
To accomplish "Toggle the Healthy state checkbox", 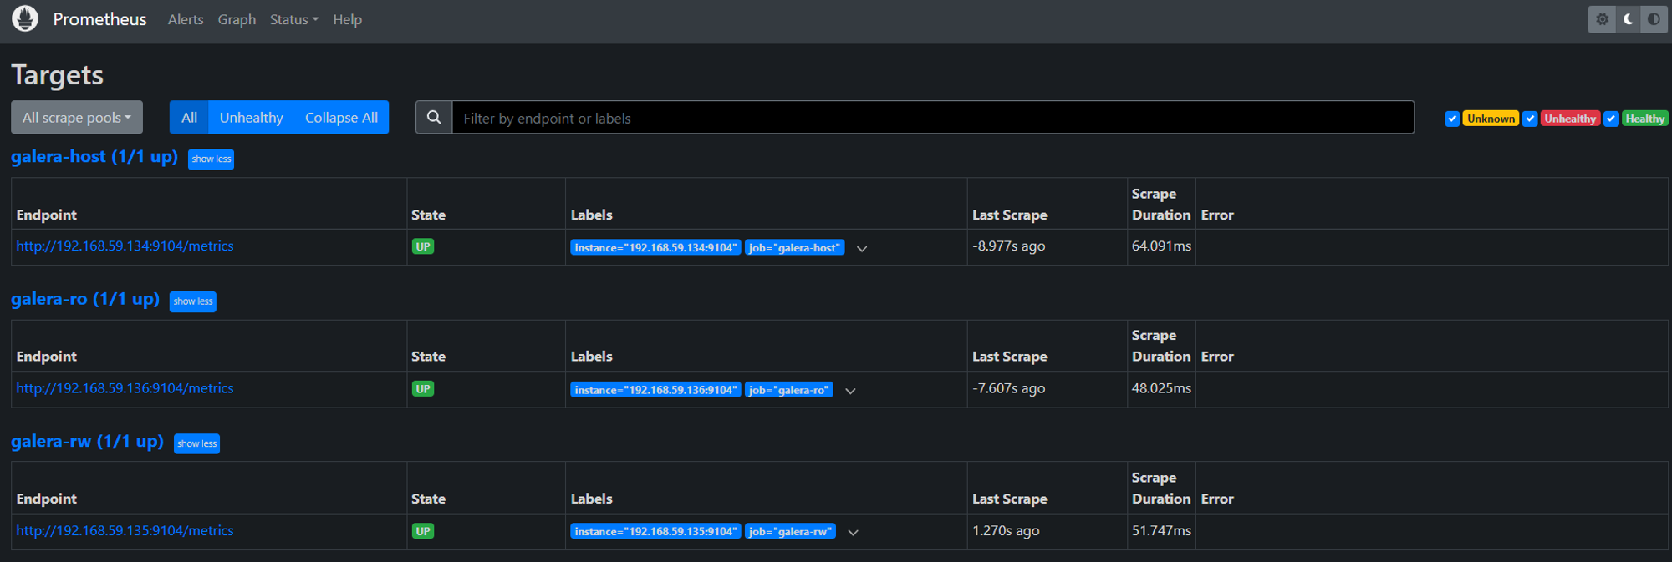I will tap(1611, 119).
